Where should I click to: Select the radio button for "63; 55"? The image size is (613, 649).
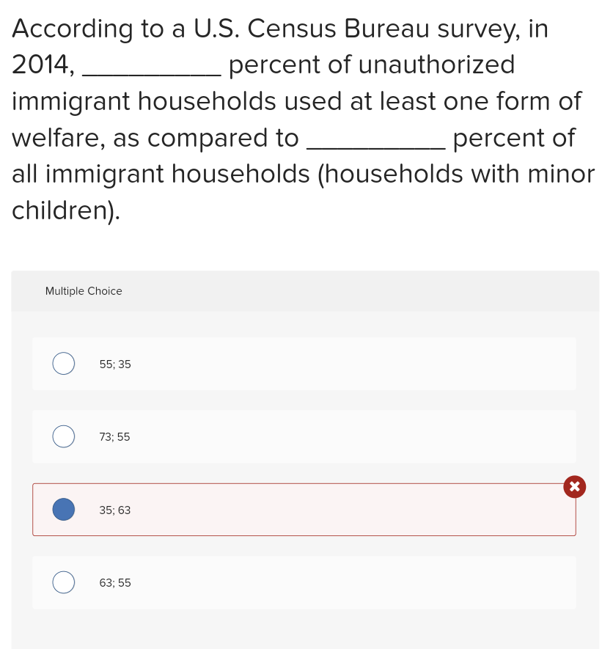63,582
